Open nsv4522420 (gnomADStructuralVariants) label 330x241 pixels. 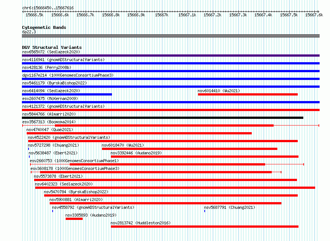69,137
